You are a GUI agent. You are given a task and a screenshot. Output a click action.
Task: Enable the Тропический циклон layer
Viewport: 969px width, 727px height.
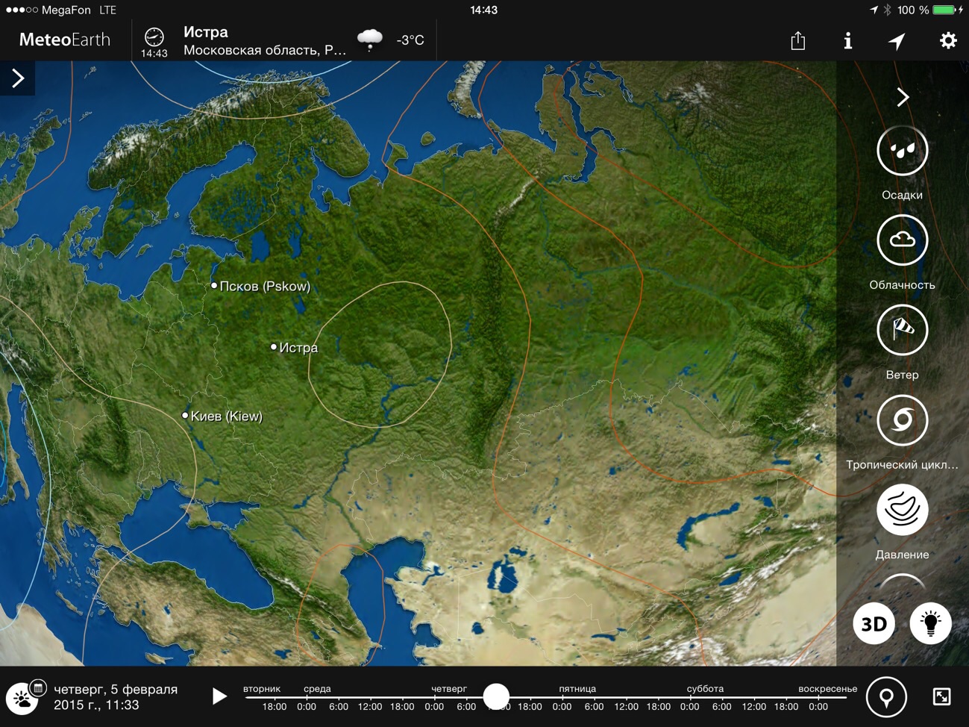pos(902,420)
